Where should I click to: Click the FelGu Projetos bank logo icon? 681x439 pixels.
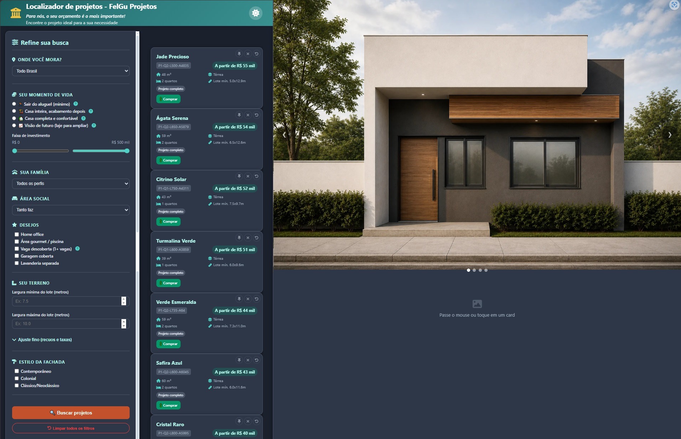pyautogui.click(x=16, y=13)
